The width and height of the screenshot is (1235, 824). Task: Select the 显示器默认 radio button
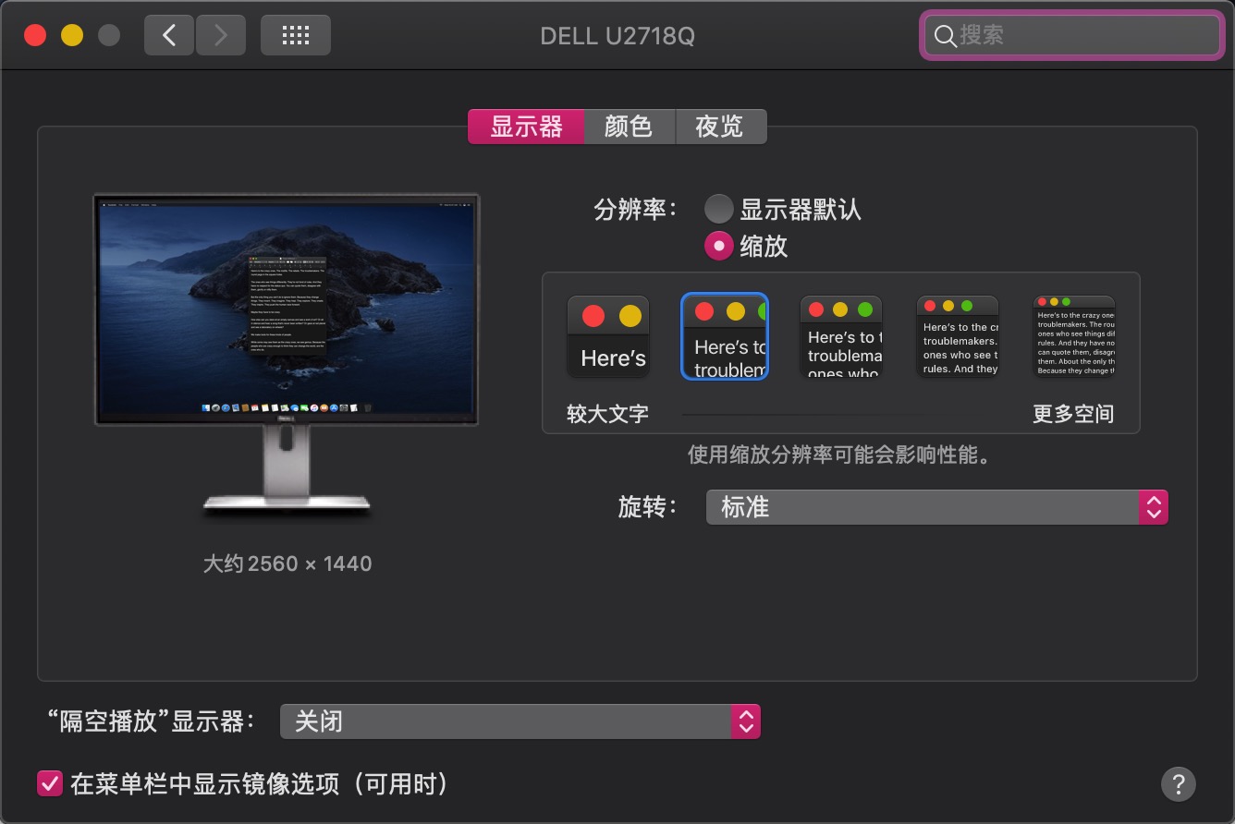pos(718,208)
